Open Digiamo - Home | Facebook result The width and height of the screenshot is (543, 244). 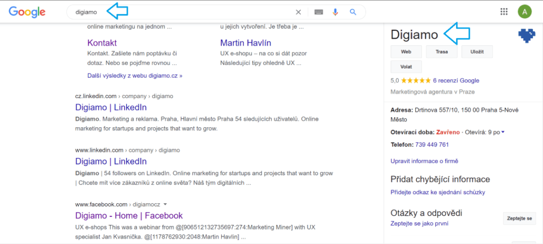click(x=129, y=215)
